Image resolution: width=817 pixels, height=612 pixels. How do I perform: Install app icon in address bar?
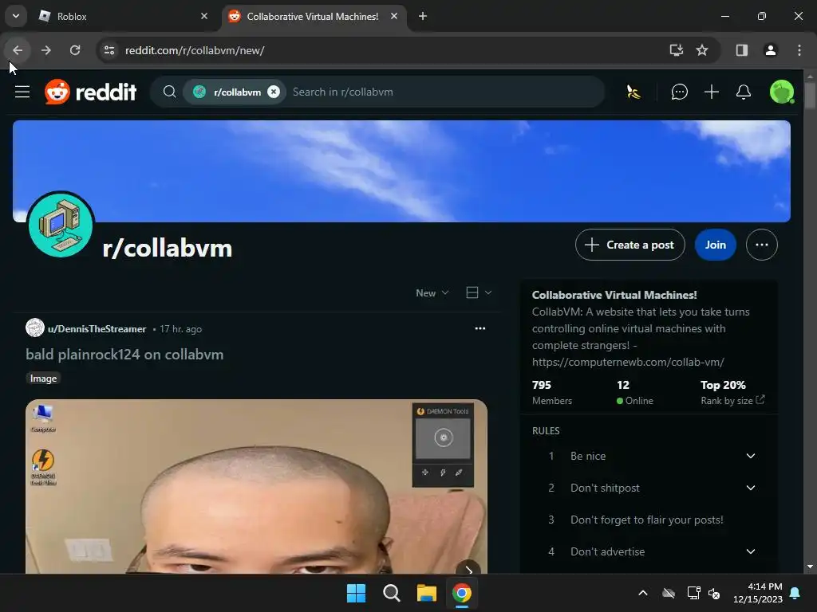point(677,50)
